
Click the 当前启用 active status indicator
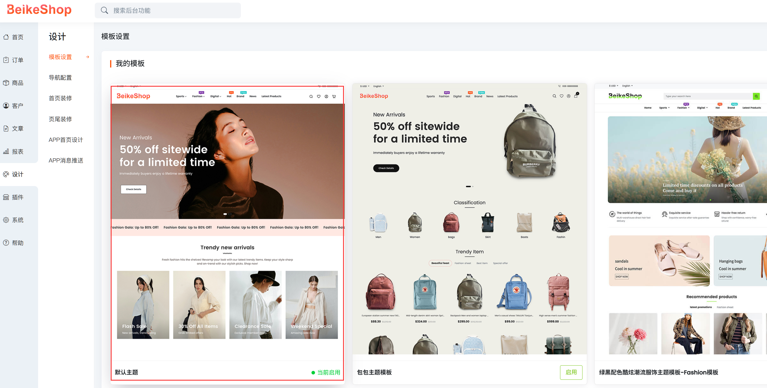(326, 372)
